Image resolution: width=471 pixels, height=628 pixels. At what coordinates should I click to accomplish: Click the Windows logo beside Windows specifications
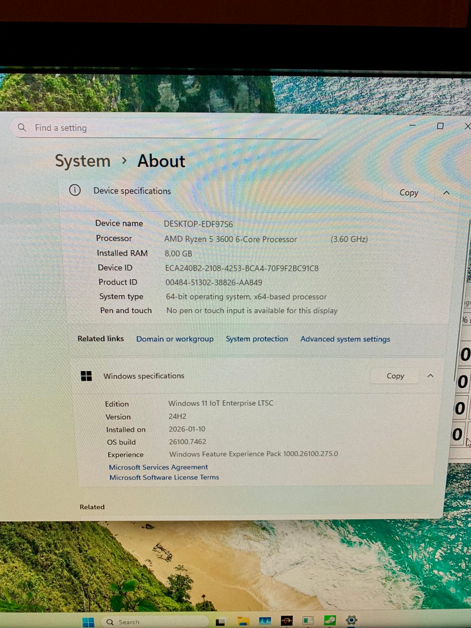point(86,376)
